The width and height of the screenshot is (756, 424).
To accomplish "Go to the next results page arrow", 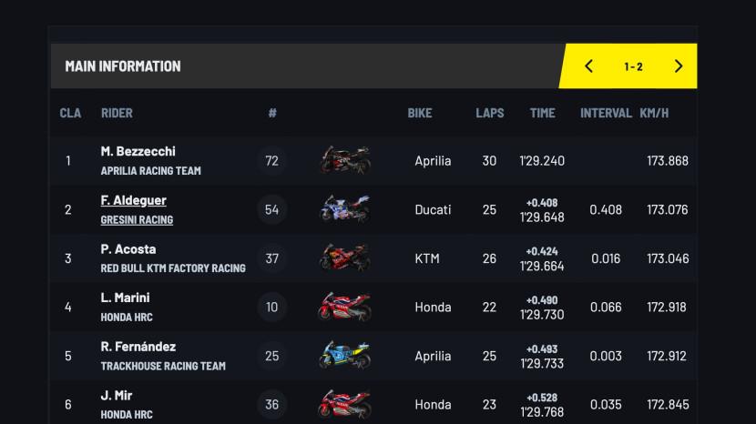I will point(678,66).
